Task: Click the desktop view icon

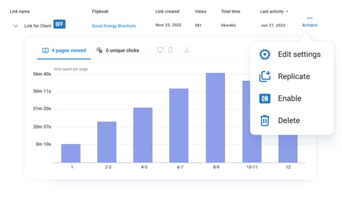Action: (x=160, y=50)
